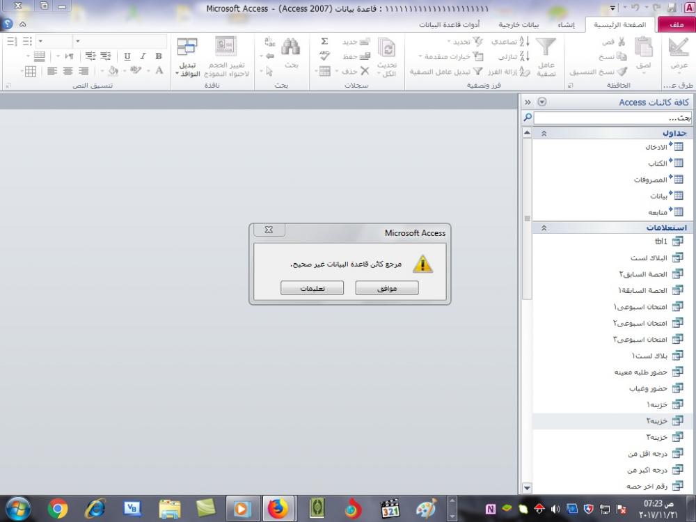Click إزالة الفرز remove sort icon
Viewport: 696px width, 522px height.
[x=524, y=72]
